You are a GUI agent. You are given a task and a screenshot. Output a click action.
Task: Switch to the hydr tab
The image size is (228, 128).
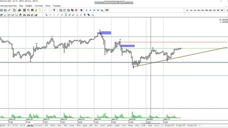click(150, 125)
